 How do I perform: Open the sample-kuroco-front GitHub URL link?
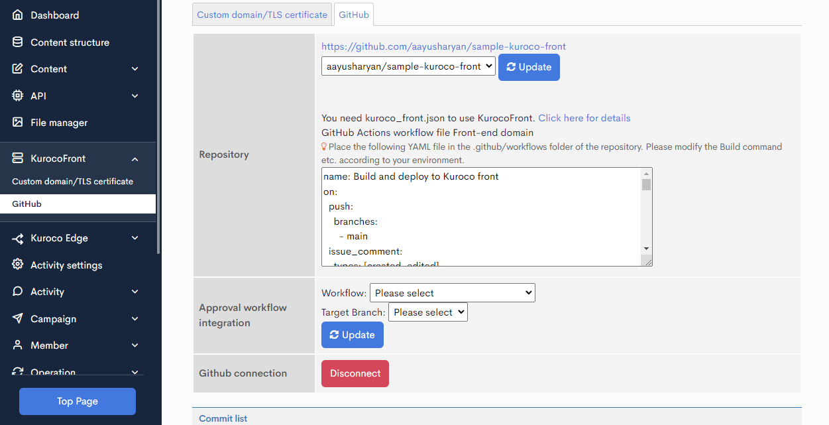click(444, 46)
